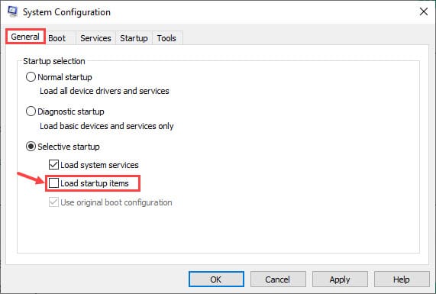This screenshot has height=294, width=436.
Task: Go to the Services tab
Action: coord(95,38)
